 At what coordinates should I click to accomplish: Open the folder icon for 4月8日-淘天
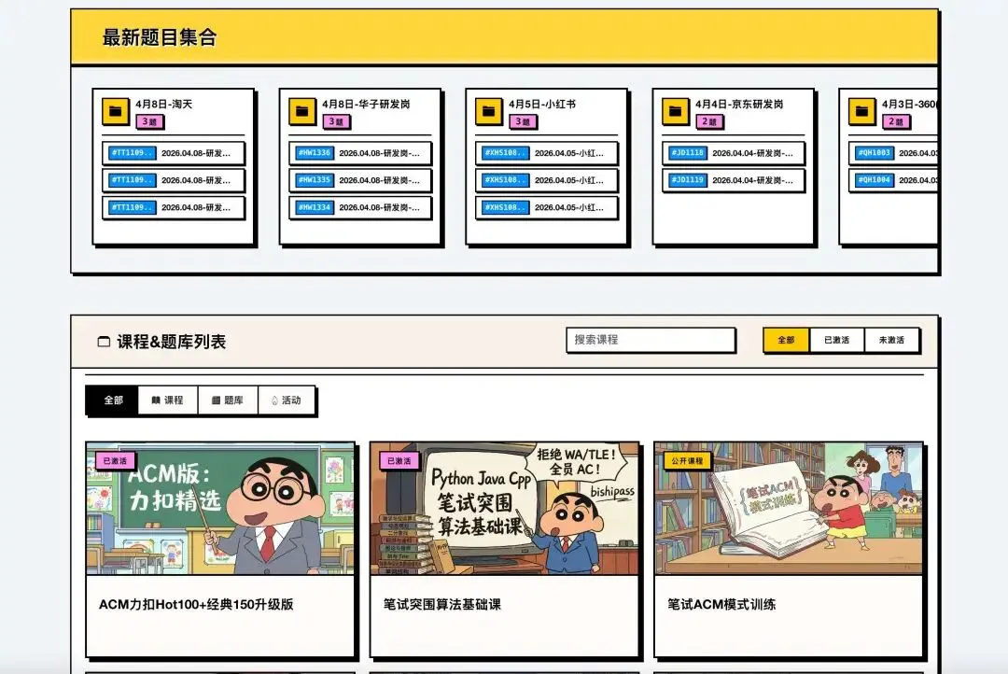115,111
